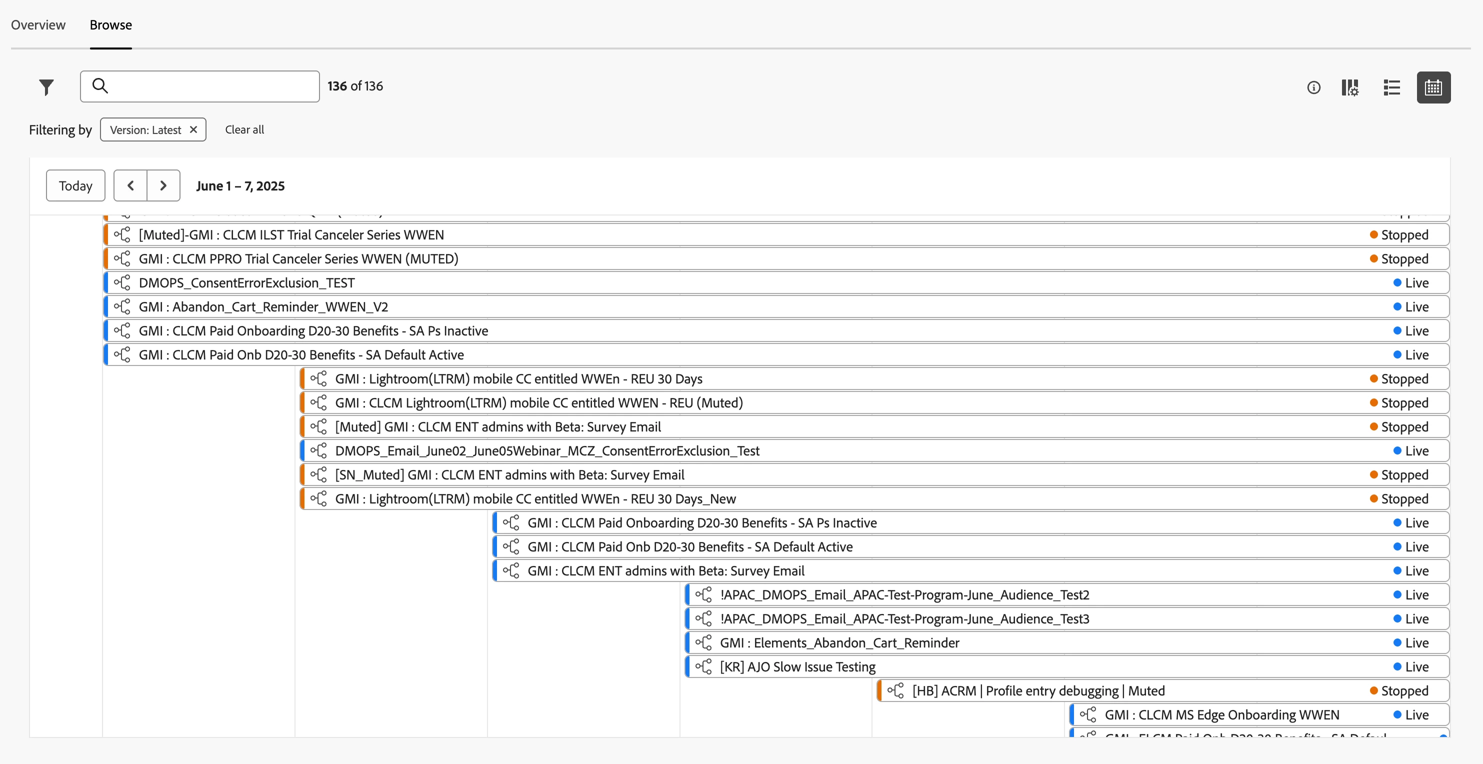Go to previous week arrow
The image size is (1483, 764).
click(130, 185)
